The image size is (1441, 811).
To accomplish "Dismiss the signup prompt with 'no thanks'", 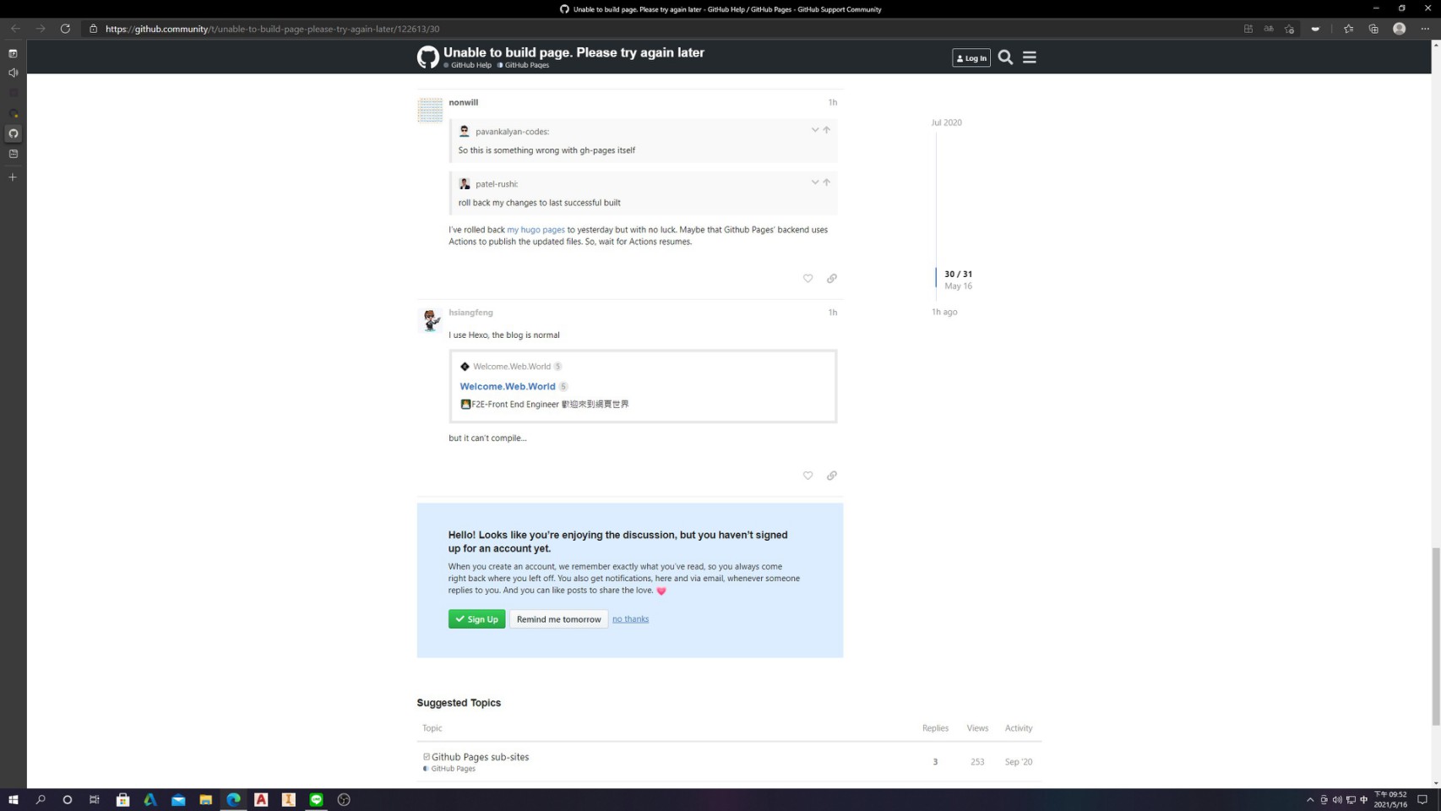I will 630,619.
